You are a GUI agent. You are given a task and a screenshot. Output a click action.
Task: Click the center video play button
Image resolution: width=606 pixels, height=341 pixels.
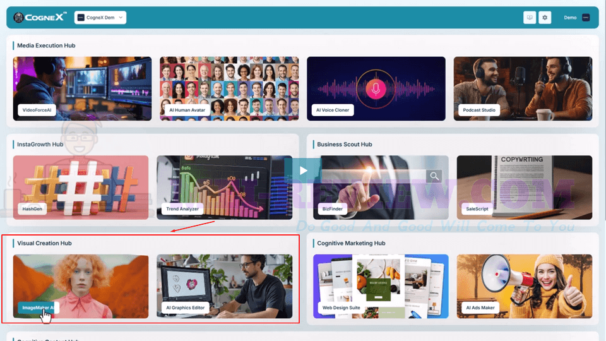pyautogui.click(x=303, y=170)
